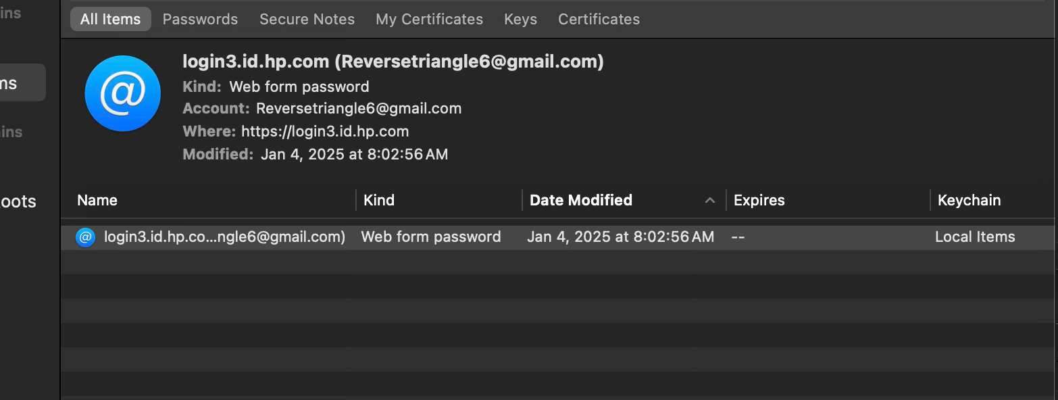Switch to the Keys tab
The width and height of the screenshot is (1058, 400).
coord(520,19)
